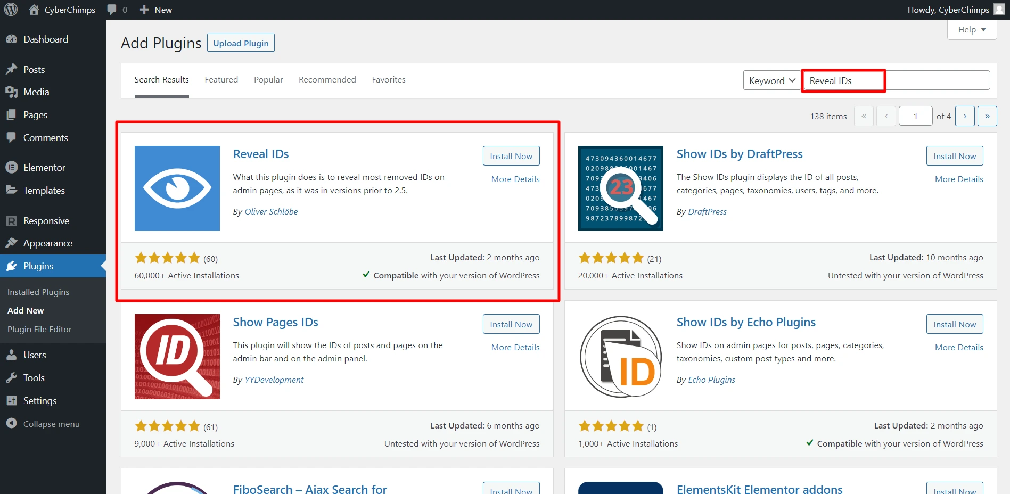Viewport: 1010px width, 494px height.
Task: Click the current page number field
Action: pyautogui.click(x=915, y=116)
